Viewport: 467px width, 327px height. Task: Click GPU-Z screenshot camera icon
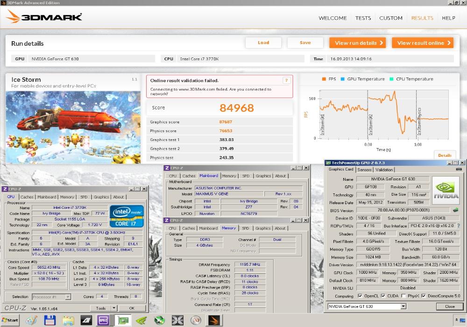point(459,169)
